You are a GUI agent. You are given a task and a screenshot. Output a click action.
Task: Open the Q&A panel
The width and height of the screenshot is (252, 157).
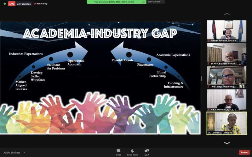[147, 152]
